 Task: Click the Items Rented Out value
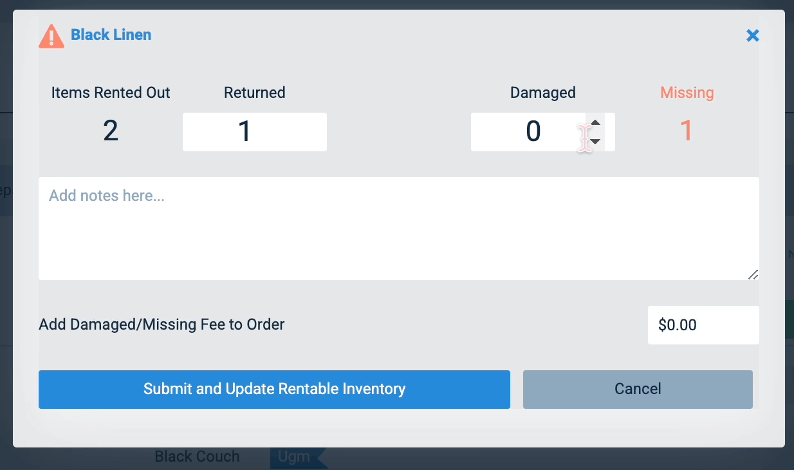click(x=110, y=131)
